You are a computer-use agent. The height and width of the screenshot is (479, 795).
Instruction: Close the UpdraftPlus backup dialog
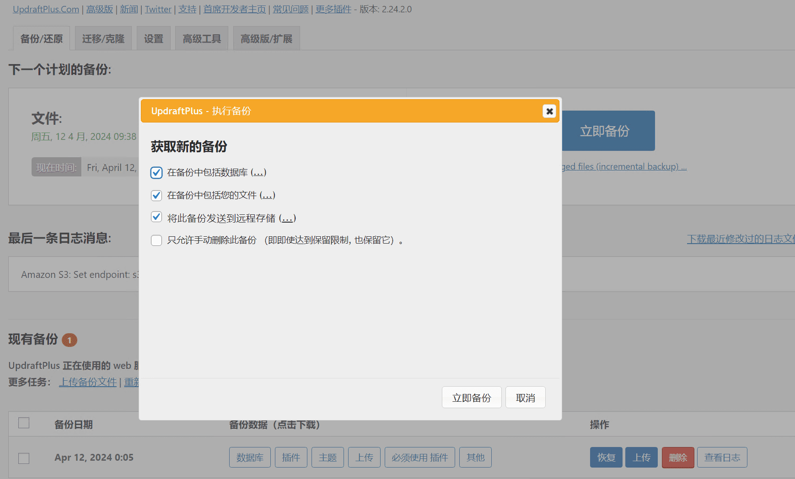[x=549, y=111]
